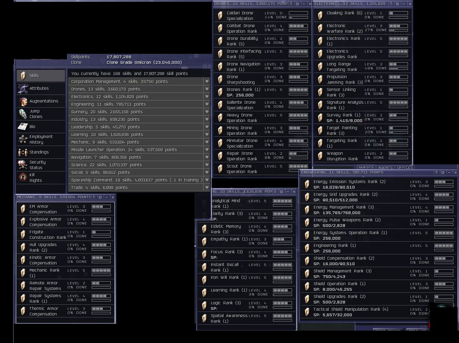Screen dimensions: 459x343
Task: Open the Agents tab
Action: 385,167
